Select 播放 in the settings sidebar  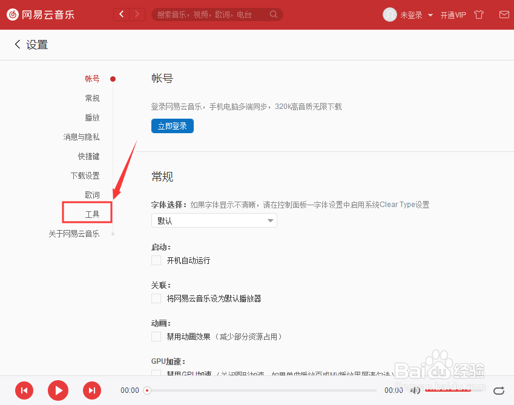92,117
